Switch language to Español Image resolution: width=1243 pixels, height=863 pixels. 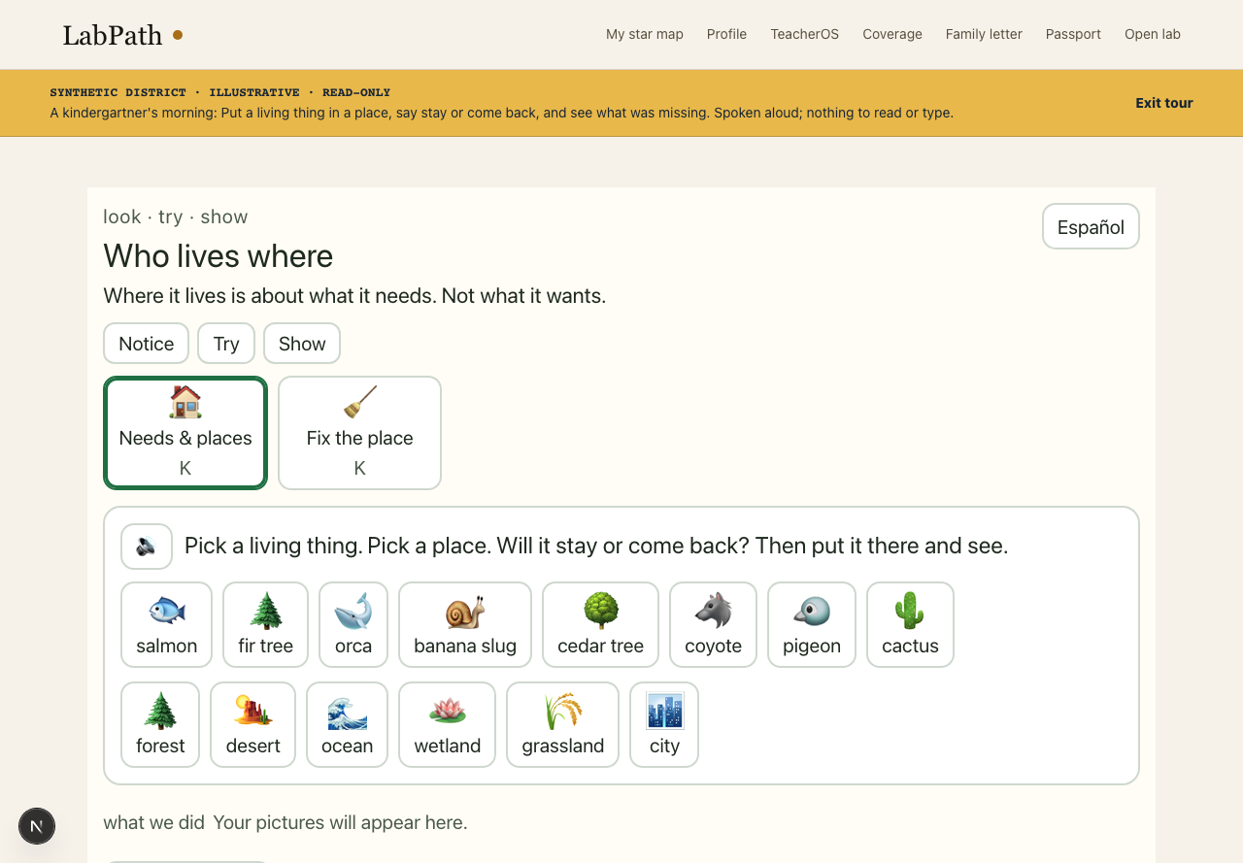1091,226
